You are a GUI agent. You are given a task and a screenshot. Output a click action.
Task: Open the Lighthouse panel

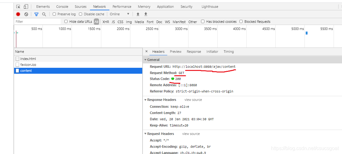coord(210,7)
